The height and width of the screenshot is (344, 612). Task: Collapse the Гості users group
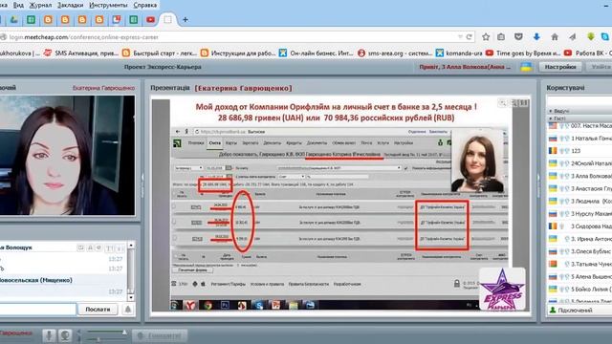[x=551, y=118]
